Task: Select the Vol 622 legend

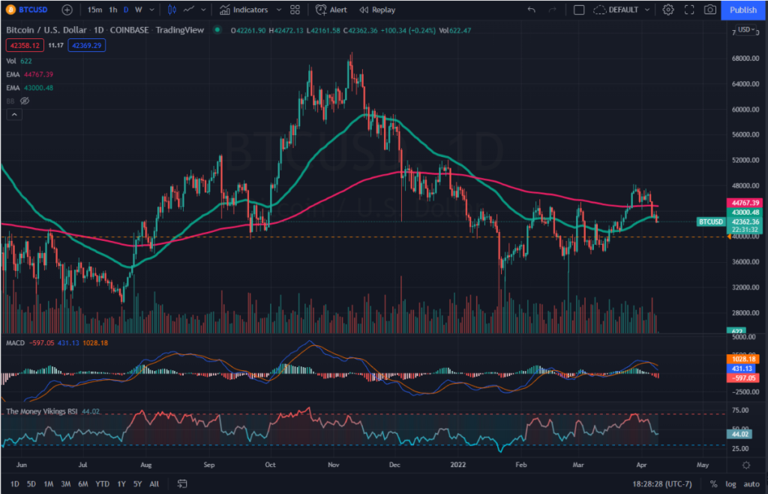Action: (x=19, y=62)
